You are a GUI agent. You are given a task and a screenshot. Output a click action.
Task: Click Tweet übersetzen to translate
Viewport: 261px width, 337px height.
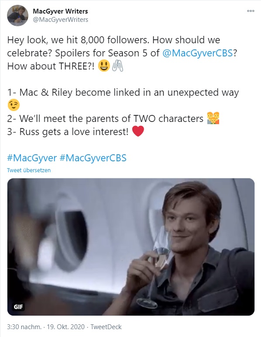29,170
